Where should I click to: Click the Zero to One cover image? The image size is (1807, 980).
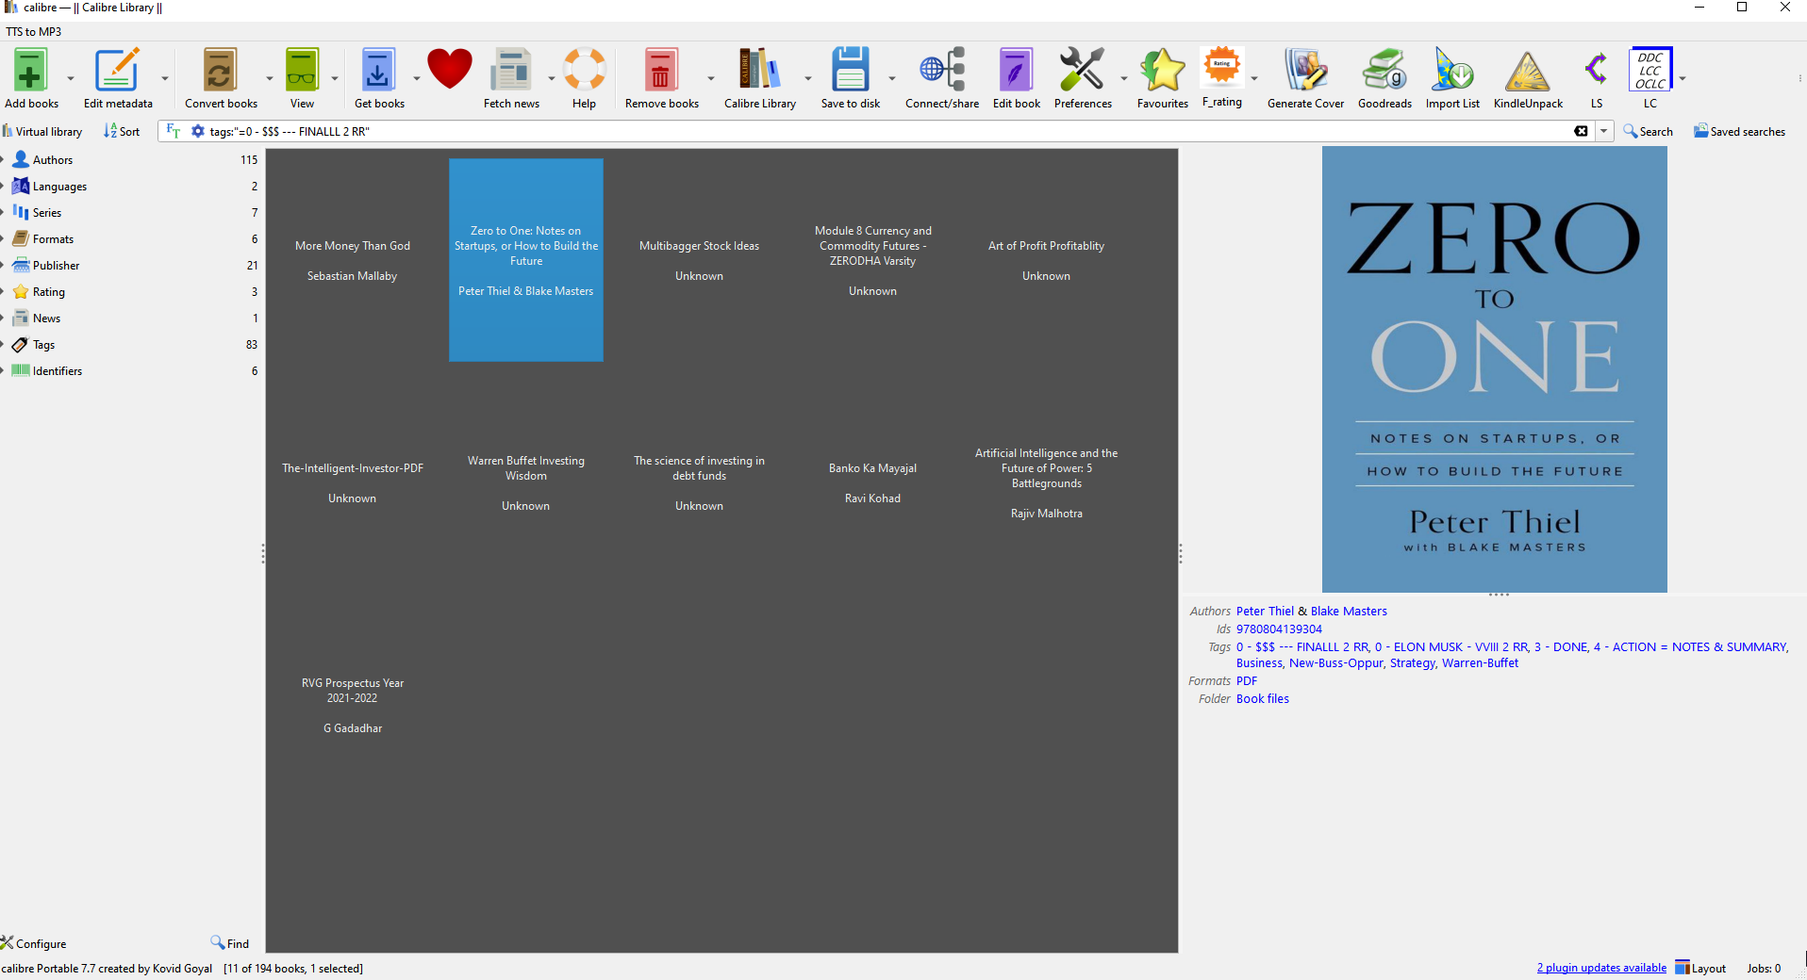[1494, 369]
